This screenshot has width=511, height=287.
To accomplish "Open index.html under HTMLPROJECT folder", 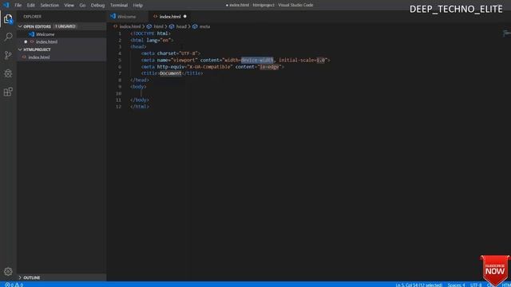I will pos(61,57).
